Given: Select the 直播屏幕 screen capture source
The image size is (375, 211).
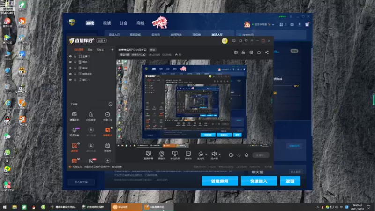Looking at the screenshot, I should click(x=148, y=155).
